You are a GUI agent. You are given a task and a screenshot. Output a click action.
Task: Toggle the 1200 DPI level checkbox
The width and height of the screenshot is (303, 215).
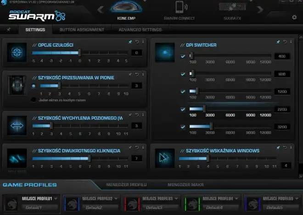[x=183, y=91]
